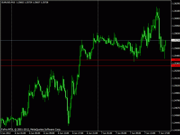Screen dimensions: 180x135
Task: Click the 6 Jun 13:00 time label
Action: [x=63, y=133]
